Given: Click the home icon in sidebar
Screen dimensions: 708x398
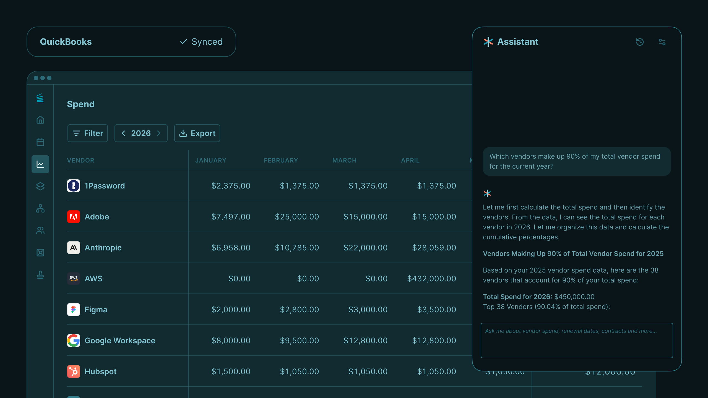Looking at the screenshot, I should click(40, 120).
